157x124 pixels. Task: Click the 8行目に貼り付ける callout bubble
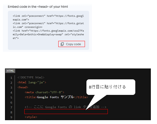(111, 87)
